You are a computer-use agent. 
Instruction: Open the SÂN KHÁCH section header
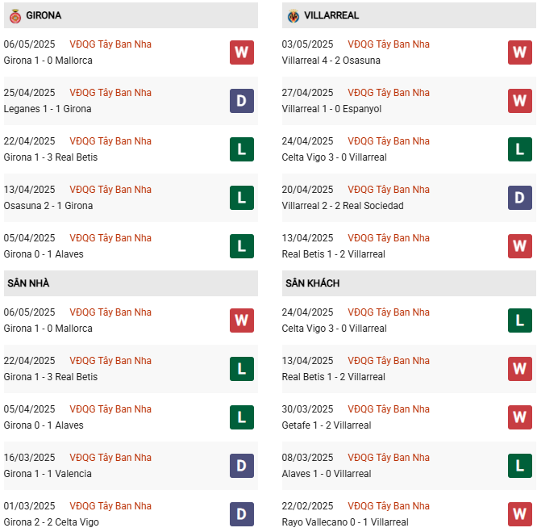pos(409,283)
